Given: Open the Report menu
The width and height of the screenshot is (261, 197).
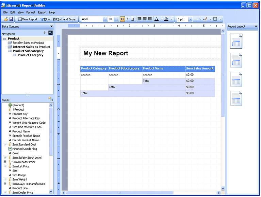Looking at the screenshot, I should (x=42, y=12).
